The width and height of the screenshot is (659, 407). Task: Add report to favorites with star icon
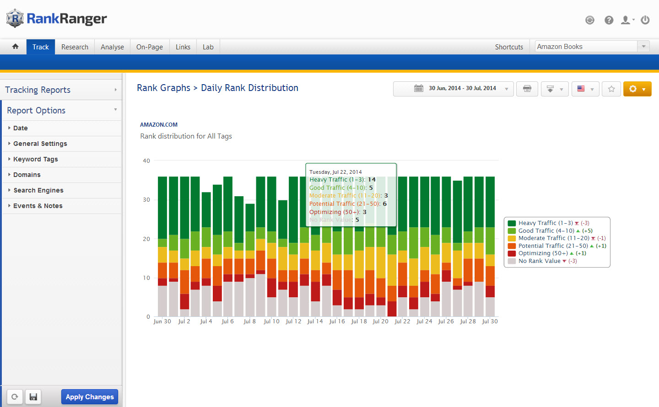[x=611, y=89]
